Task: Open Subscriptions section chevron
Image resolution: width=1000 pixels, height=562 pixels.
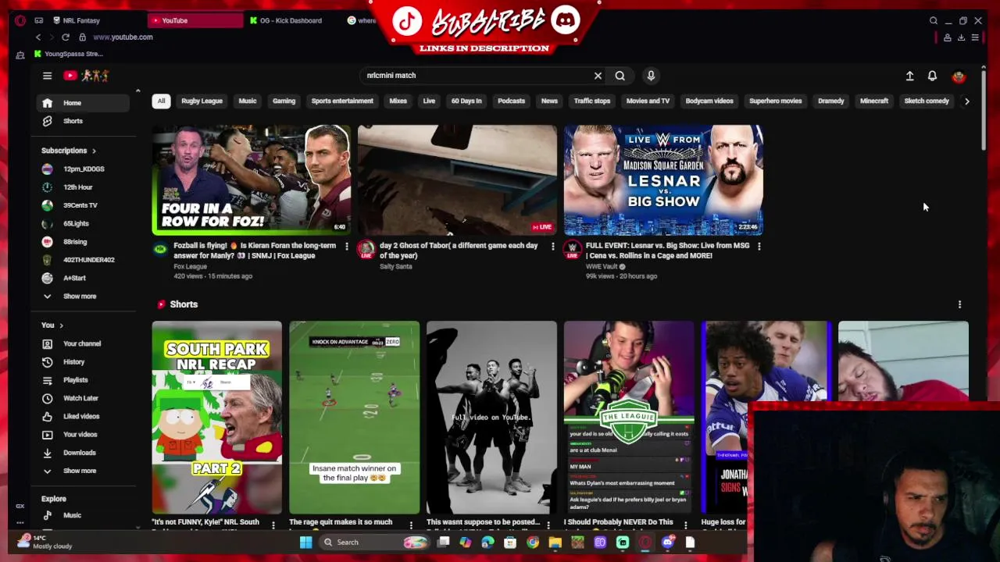Action: [x=94, y=151]
